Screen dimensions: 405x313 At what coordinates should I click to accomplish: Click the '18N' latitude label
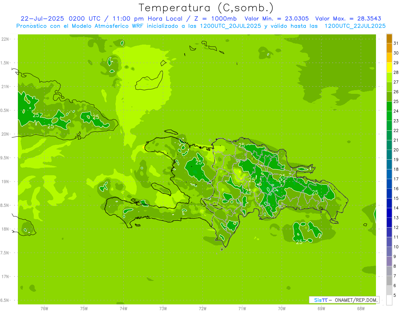pyautogui.click(x=5, y=229)
